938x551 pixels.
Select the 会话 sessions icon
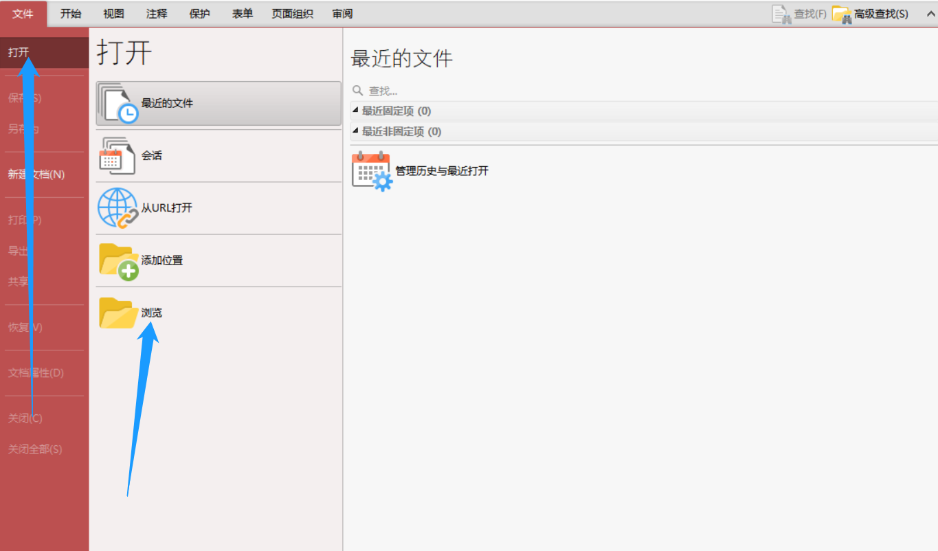(115, 156)
